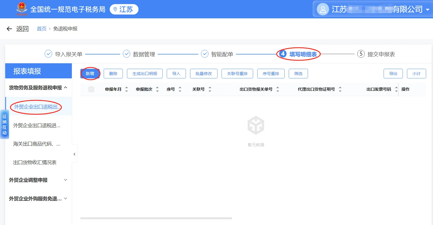Click the 关联号重排 button
The image size is (433, 225).
(237, 73)
